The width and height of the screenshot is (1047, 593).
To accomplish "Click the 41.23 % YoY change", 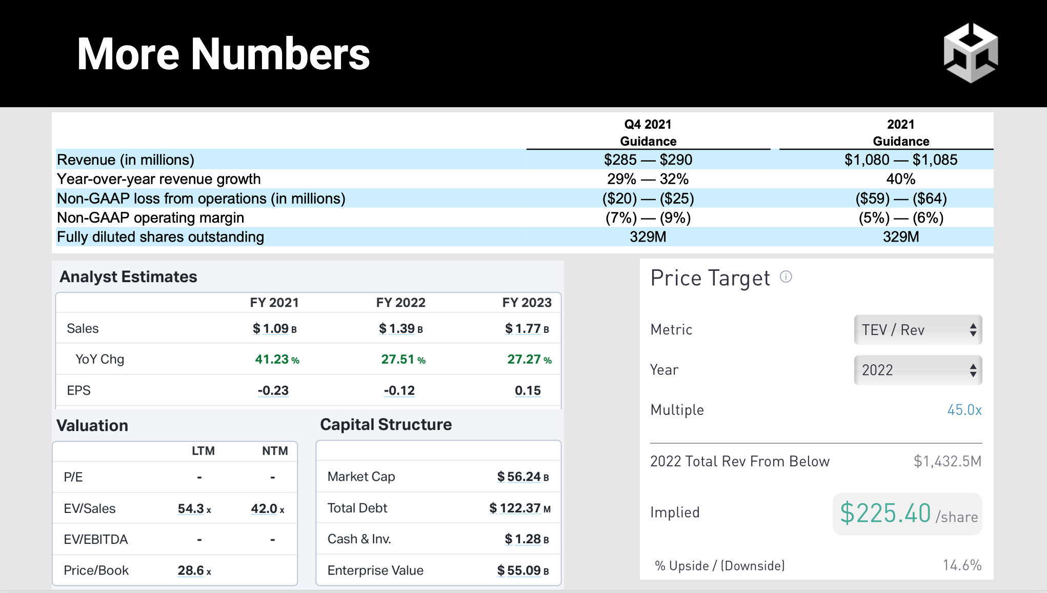I will [277, 360].
